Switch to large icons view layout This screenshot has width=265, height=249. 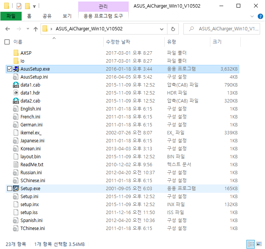coord(259,244)
